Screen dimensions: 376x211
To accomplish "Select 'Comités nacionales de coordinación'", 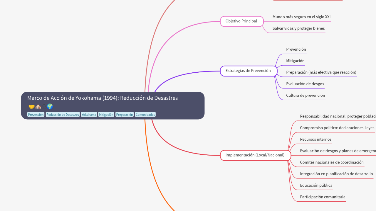I will tap(332, 162).
